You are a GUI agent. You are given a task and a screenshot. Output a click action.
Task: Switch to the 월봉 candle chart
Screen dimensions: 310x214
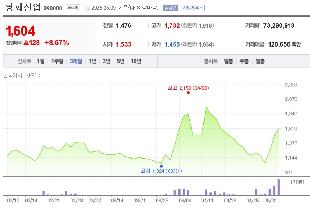[x=260, y=61]
